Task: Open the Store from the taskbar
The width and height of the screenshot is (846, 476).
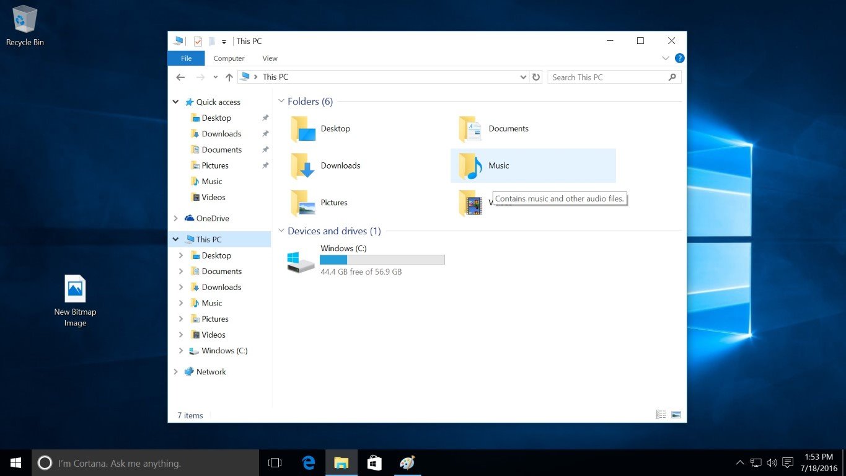Action: click(x=374, y=463)
